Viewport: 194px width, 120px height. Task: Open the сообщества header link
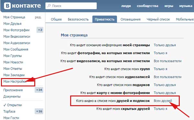pos(147,6)
